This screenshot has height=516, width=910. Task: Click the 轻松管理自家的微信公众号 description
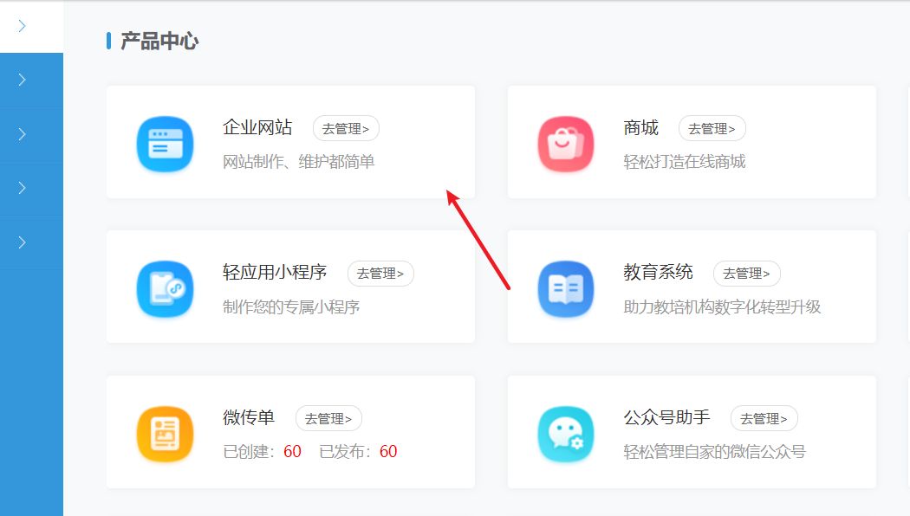(x=714, y=451)
